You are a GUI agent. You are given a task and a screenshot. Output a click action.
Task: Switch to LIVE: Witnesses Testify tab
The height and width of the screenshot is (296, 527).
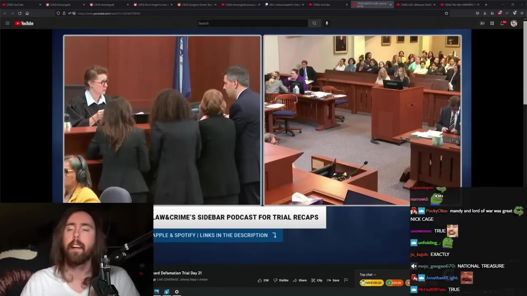415,5
